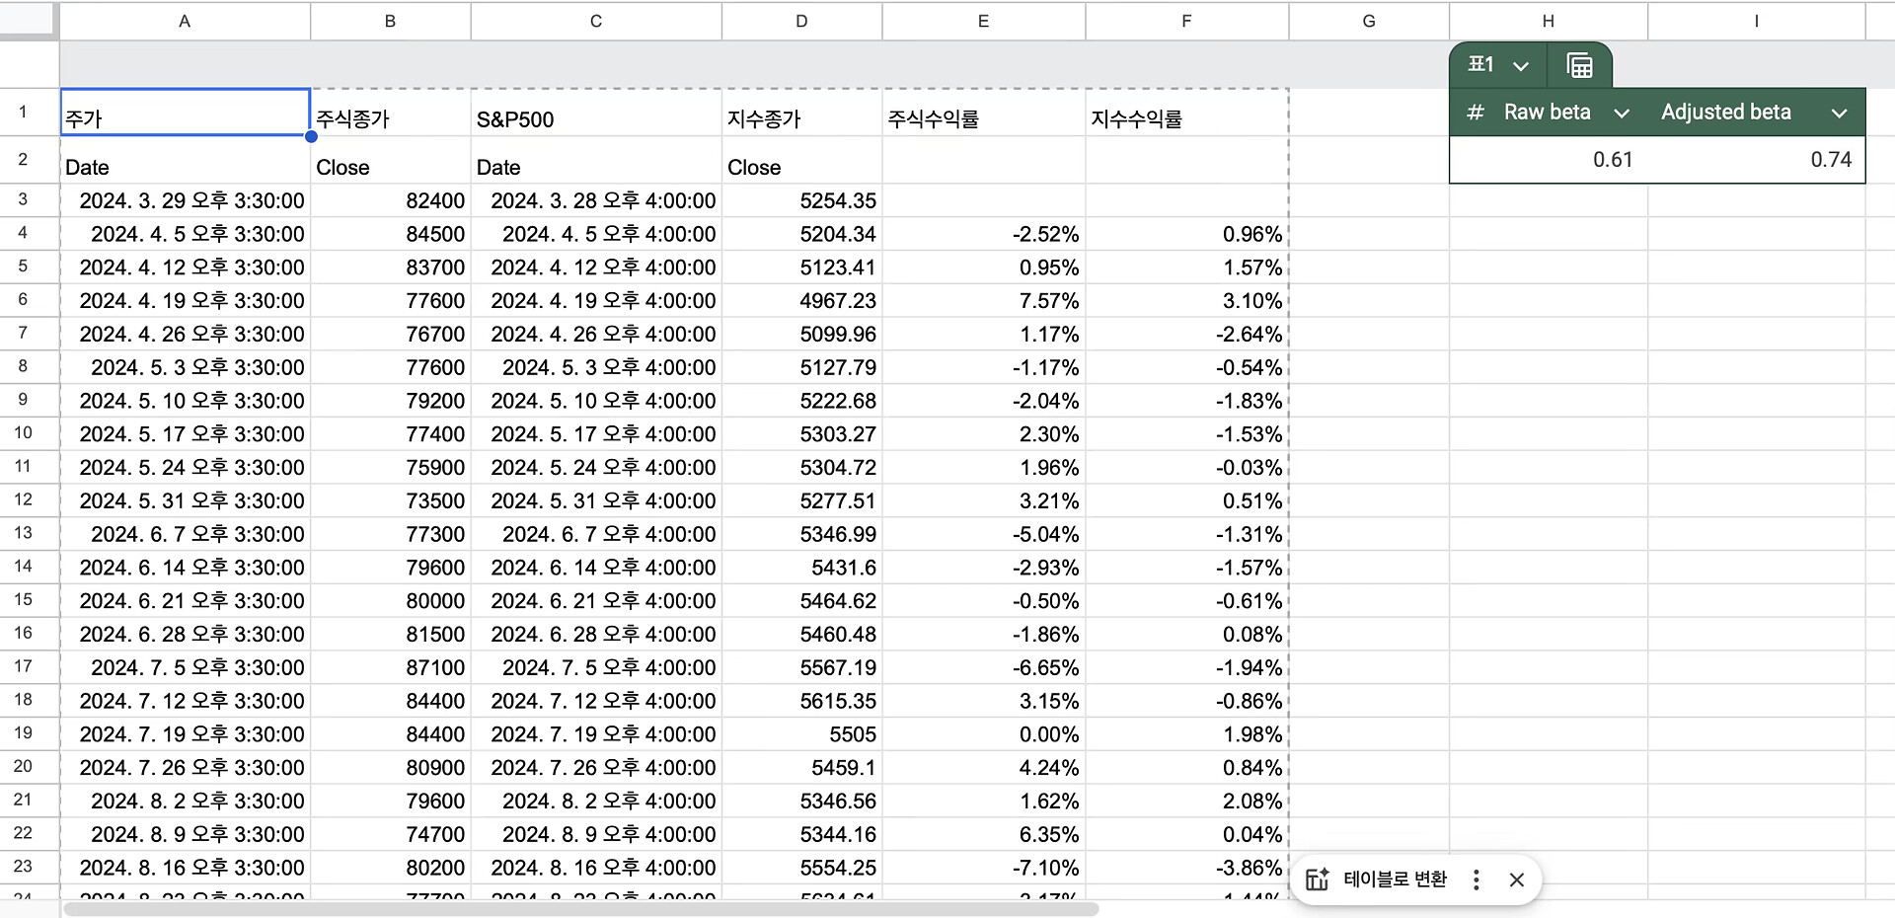
Task: Open the three-dot menu on table suggestion
Action: click(x=1476, y=880)
